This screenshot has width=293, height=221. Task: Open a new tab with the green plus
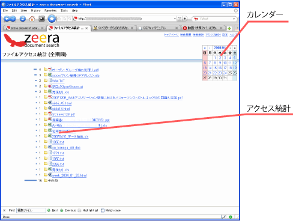tap(229, 28)
